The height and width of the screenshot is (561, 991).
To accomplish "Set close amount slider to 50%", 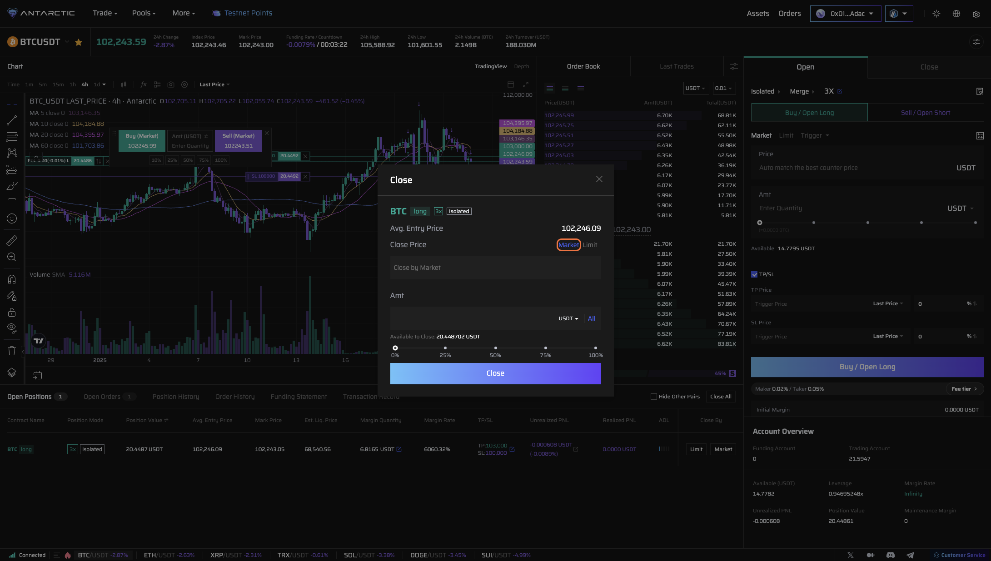I will coord(495,348).
